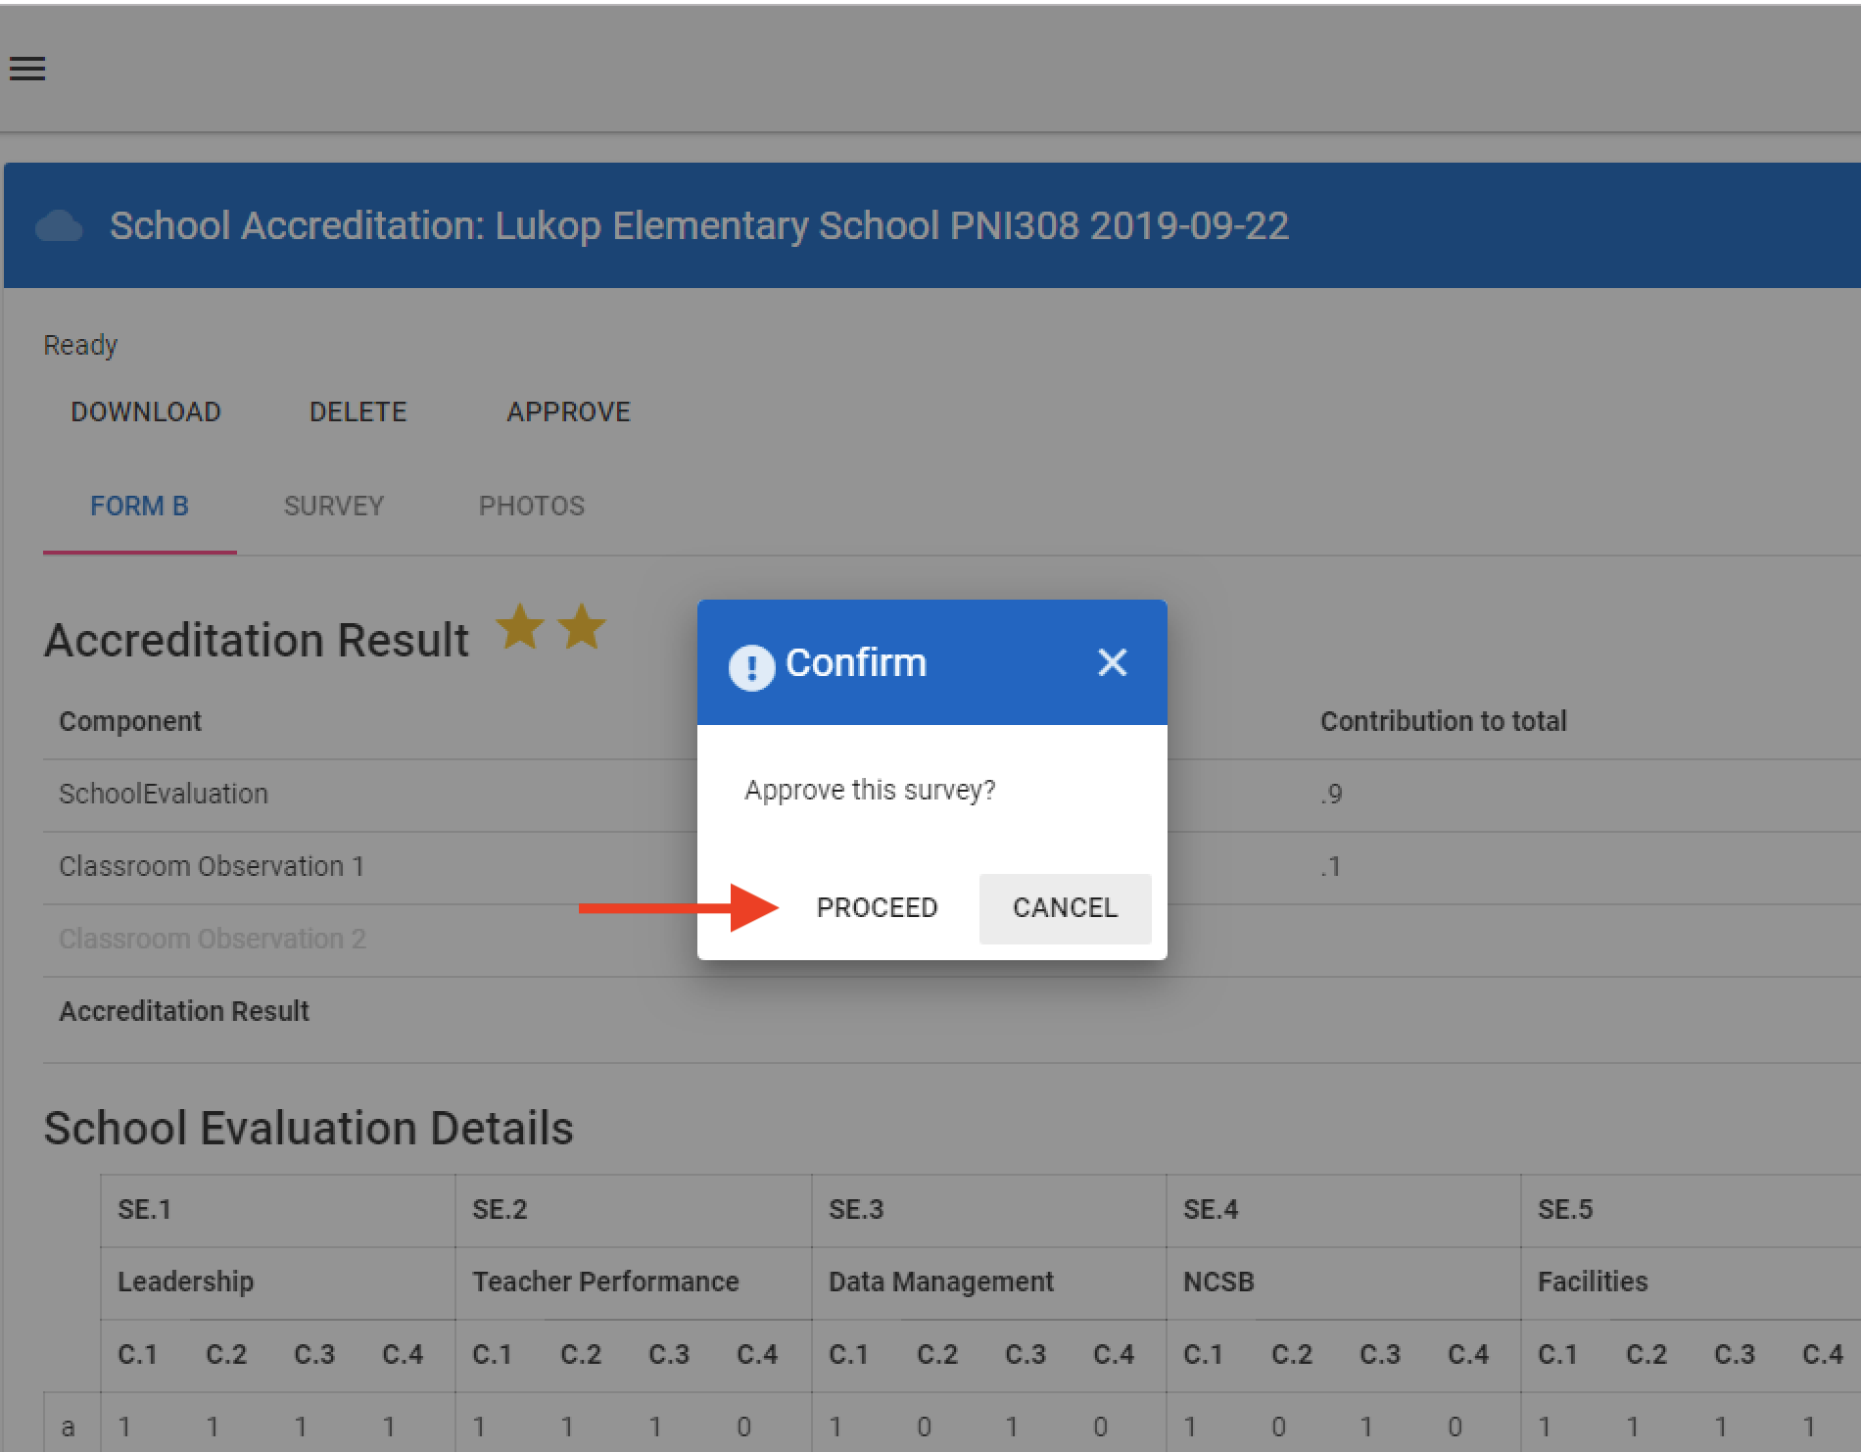
Task: Click the school accreditation page title
Action: click(698, 226)
